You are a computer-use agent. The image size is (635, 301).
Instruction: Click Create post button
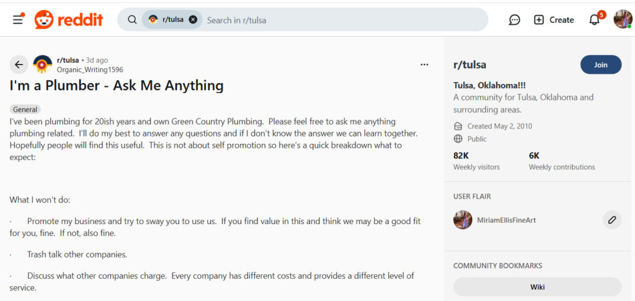[554, 20]
